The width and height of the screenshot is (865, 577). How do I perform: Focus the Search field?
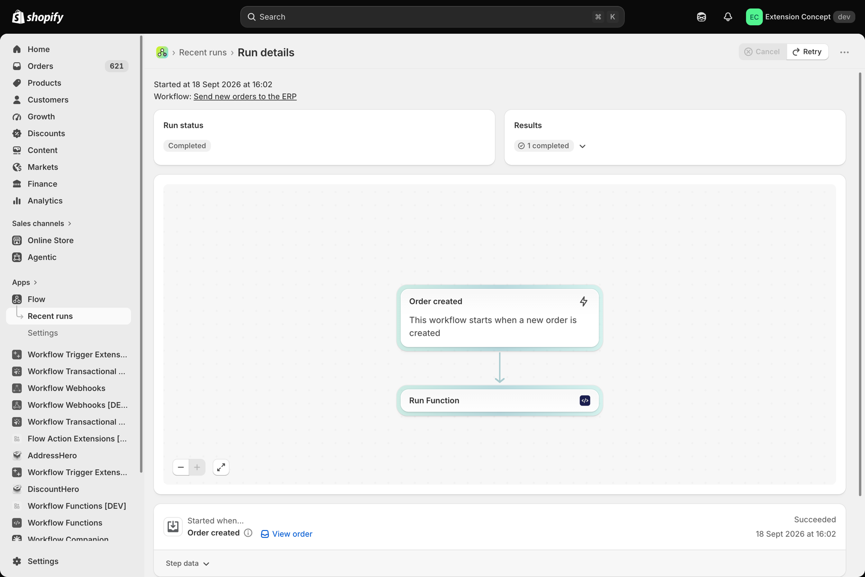pyautogui.click(x=432, y=17)
